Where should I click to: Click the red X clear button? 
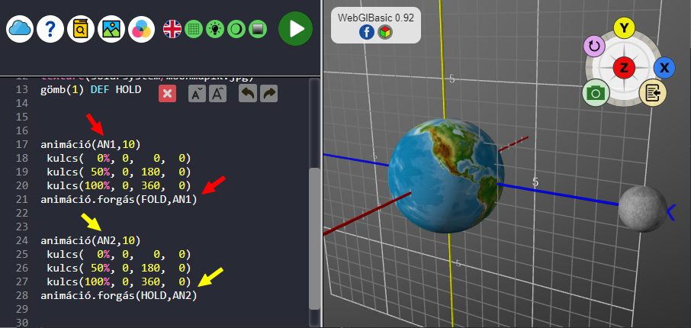[168, 93]
